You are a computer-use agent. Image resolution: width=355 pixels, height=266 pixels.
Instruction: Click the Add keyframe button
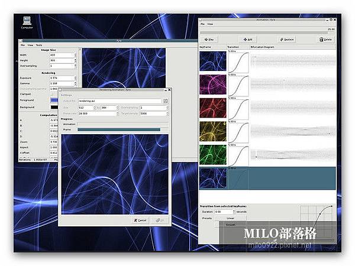point(248,40)
